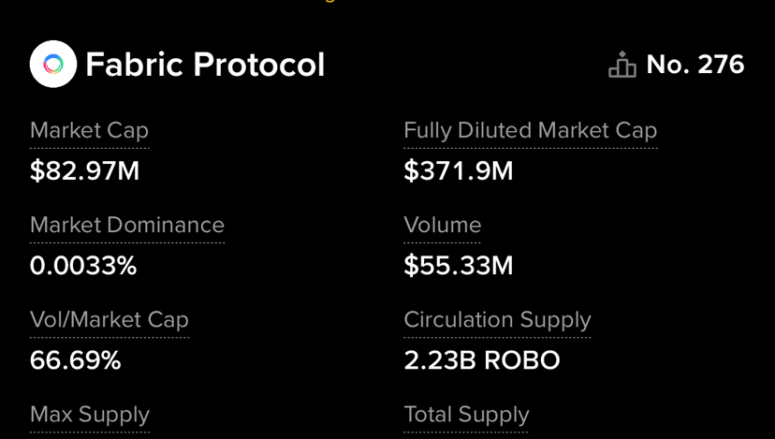Show Fully Diluted Market Cap explanation
The image size is (775, 439).
530,131
